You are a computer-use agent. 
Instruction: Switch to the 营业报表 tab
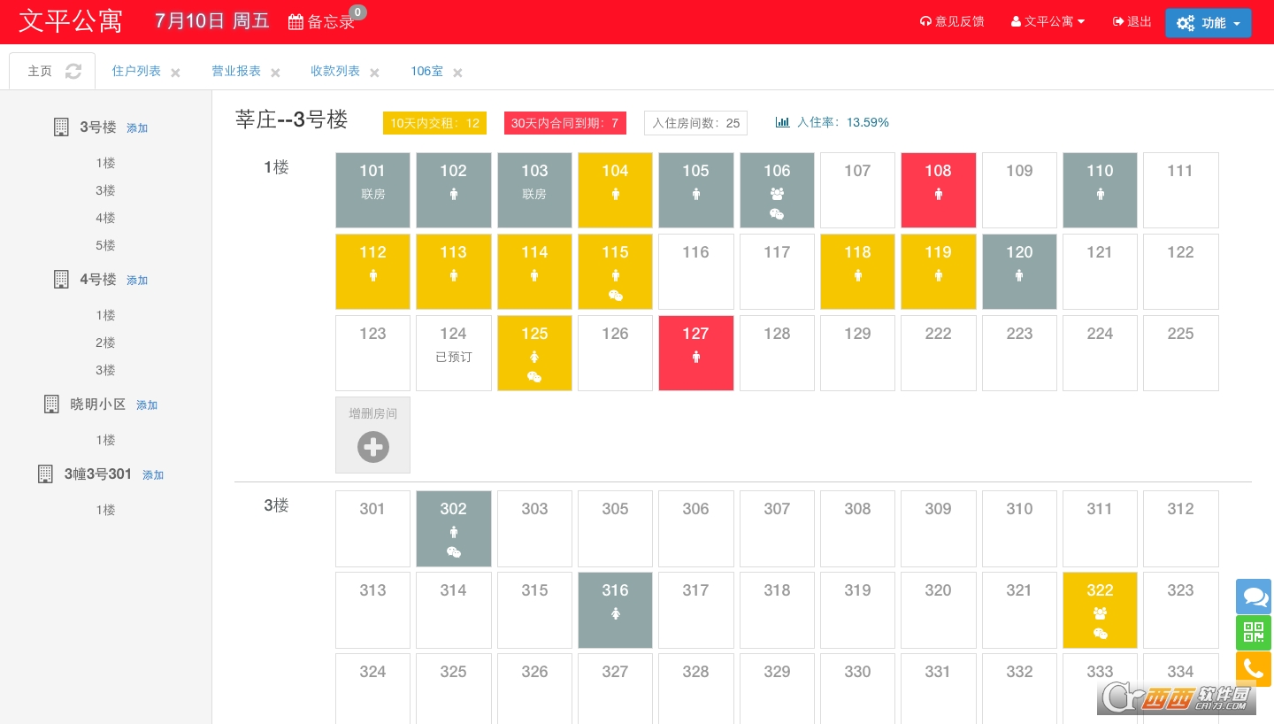pos(236,71)
